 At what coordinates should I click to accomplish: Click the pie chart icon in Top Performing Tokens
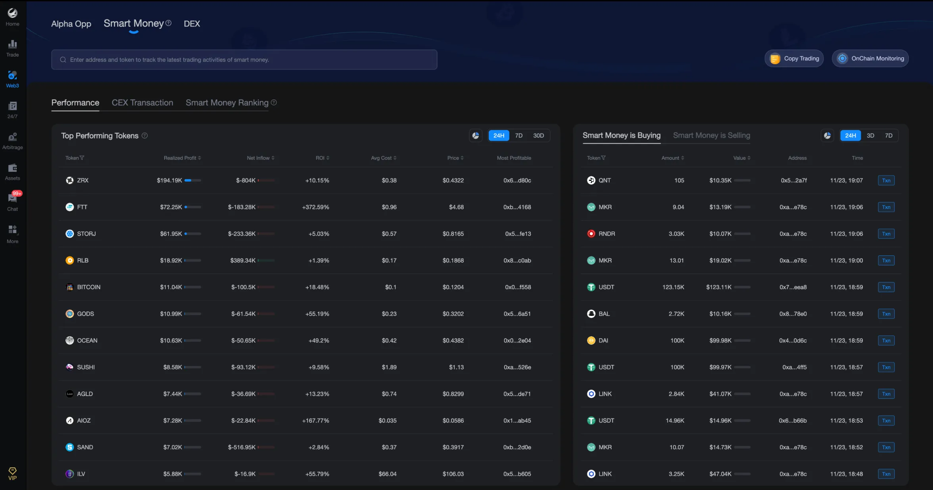click(x=476, y=136)
